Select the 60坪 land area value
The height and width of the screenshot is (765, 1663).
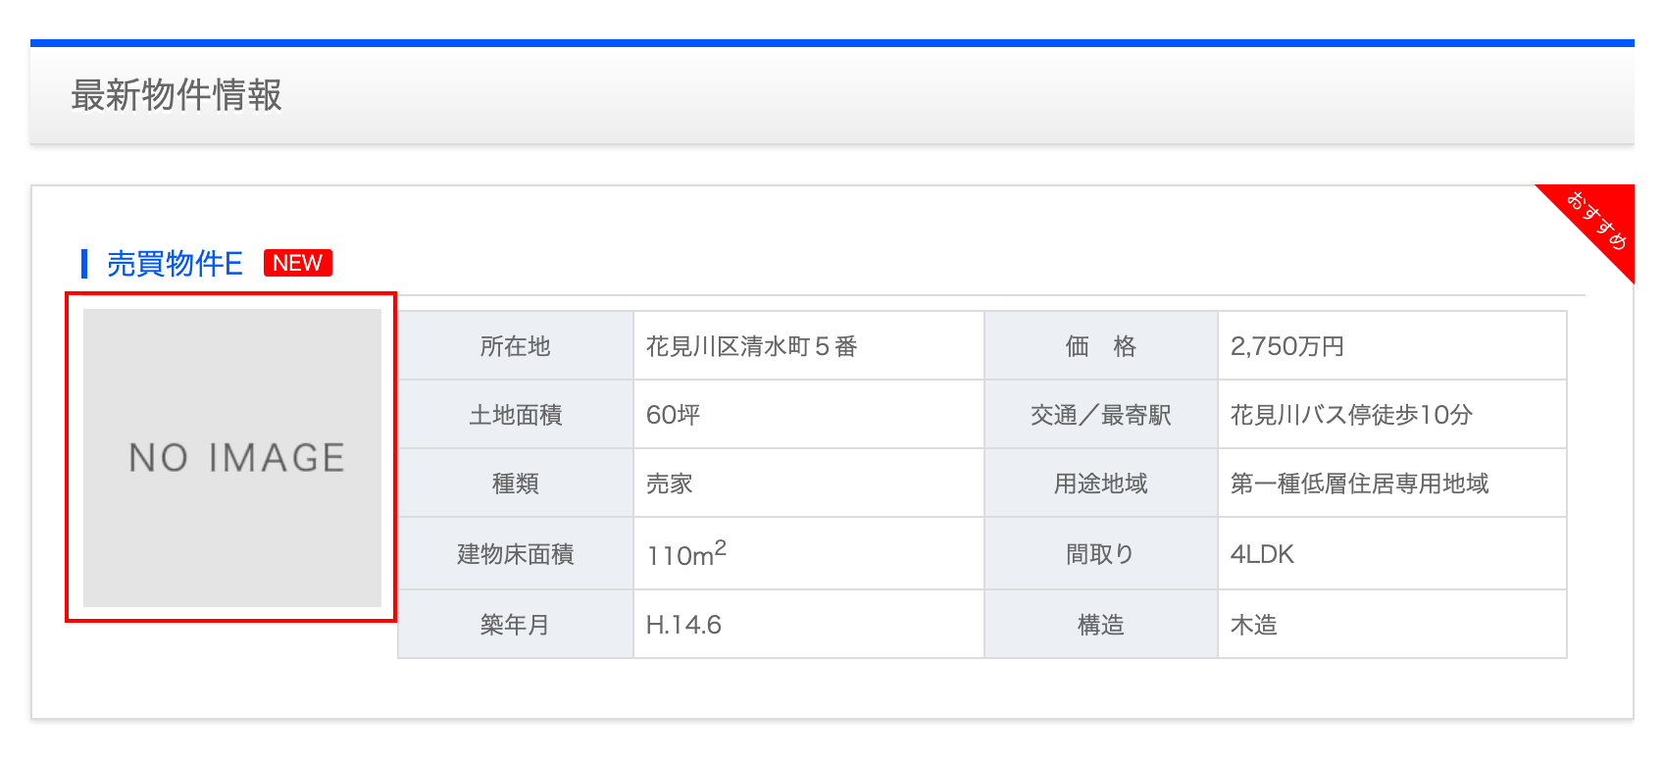click(673, 415)
